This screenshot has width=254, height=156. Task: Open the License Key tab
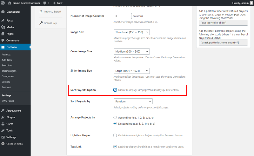50,23
